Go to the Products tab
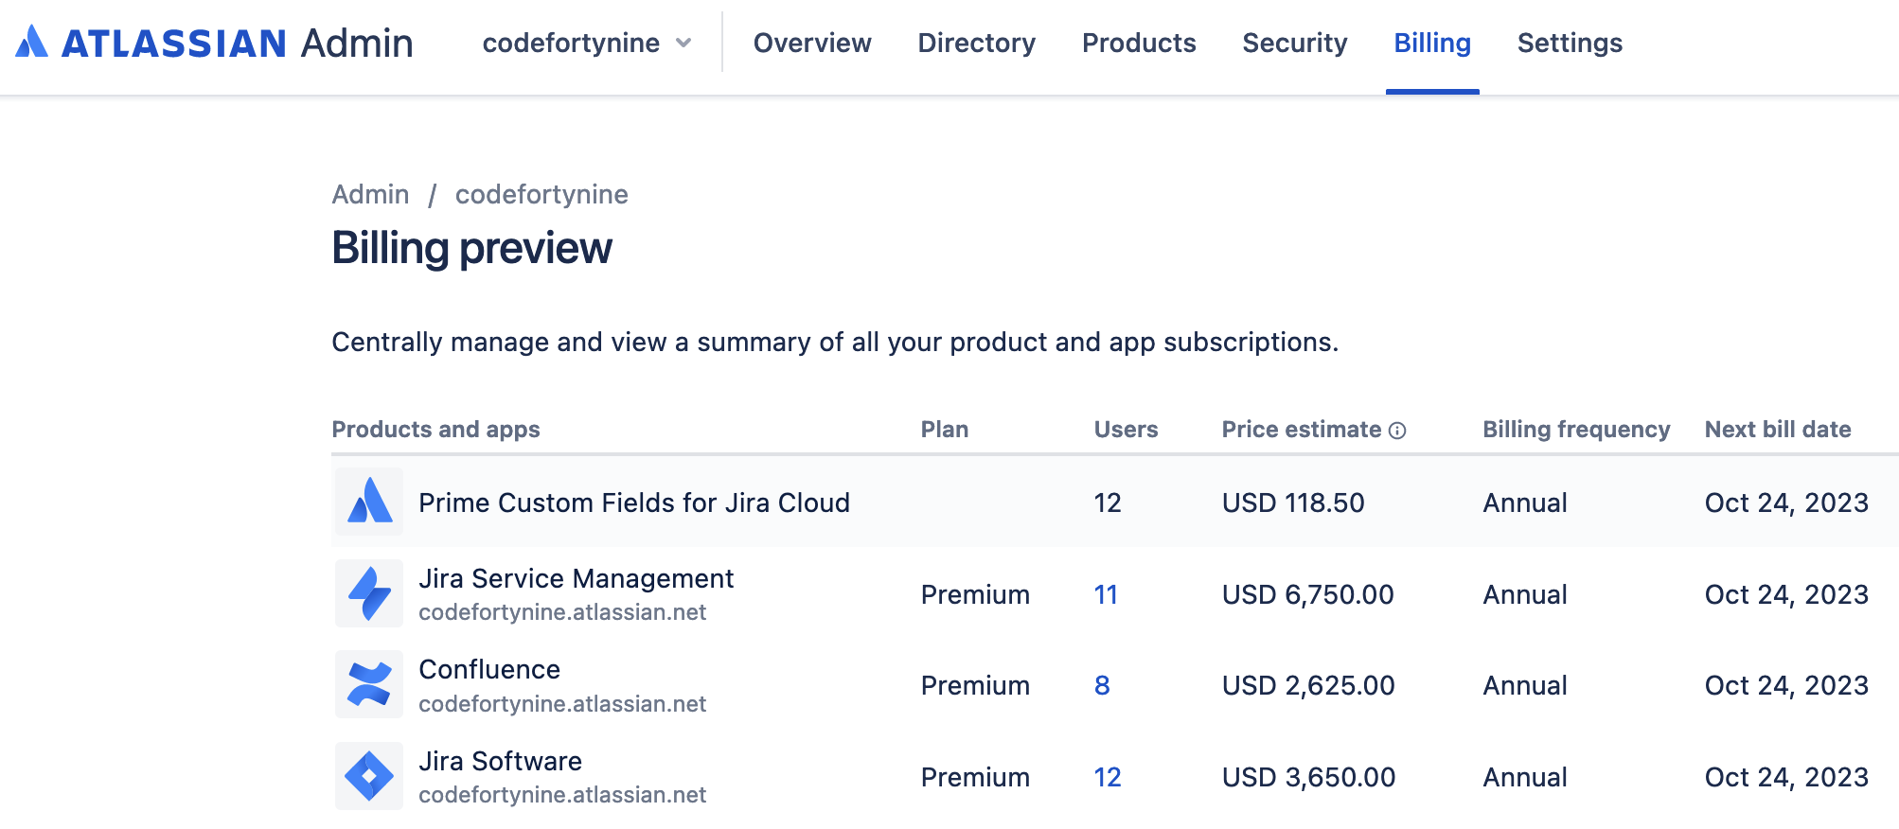 tap(1138, 44)
